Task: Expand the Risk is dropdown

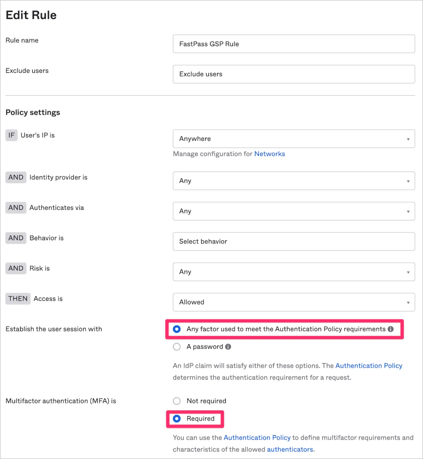Action: 293,272
